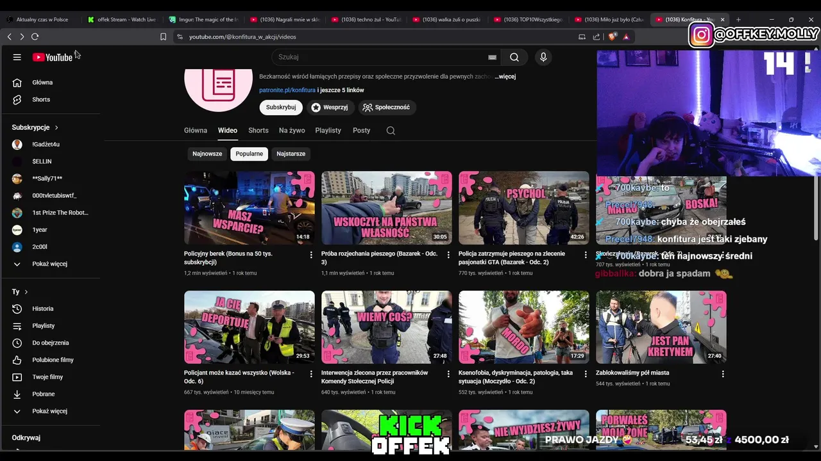The height and width of the screenshot is (461, 821).
Task: Switch to the Wideo tab
Action: [x=228, y=131]
